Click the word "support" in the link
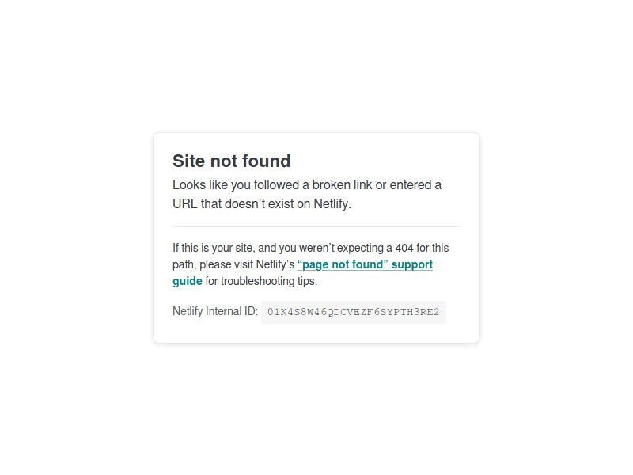 (411, 264)
